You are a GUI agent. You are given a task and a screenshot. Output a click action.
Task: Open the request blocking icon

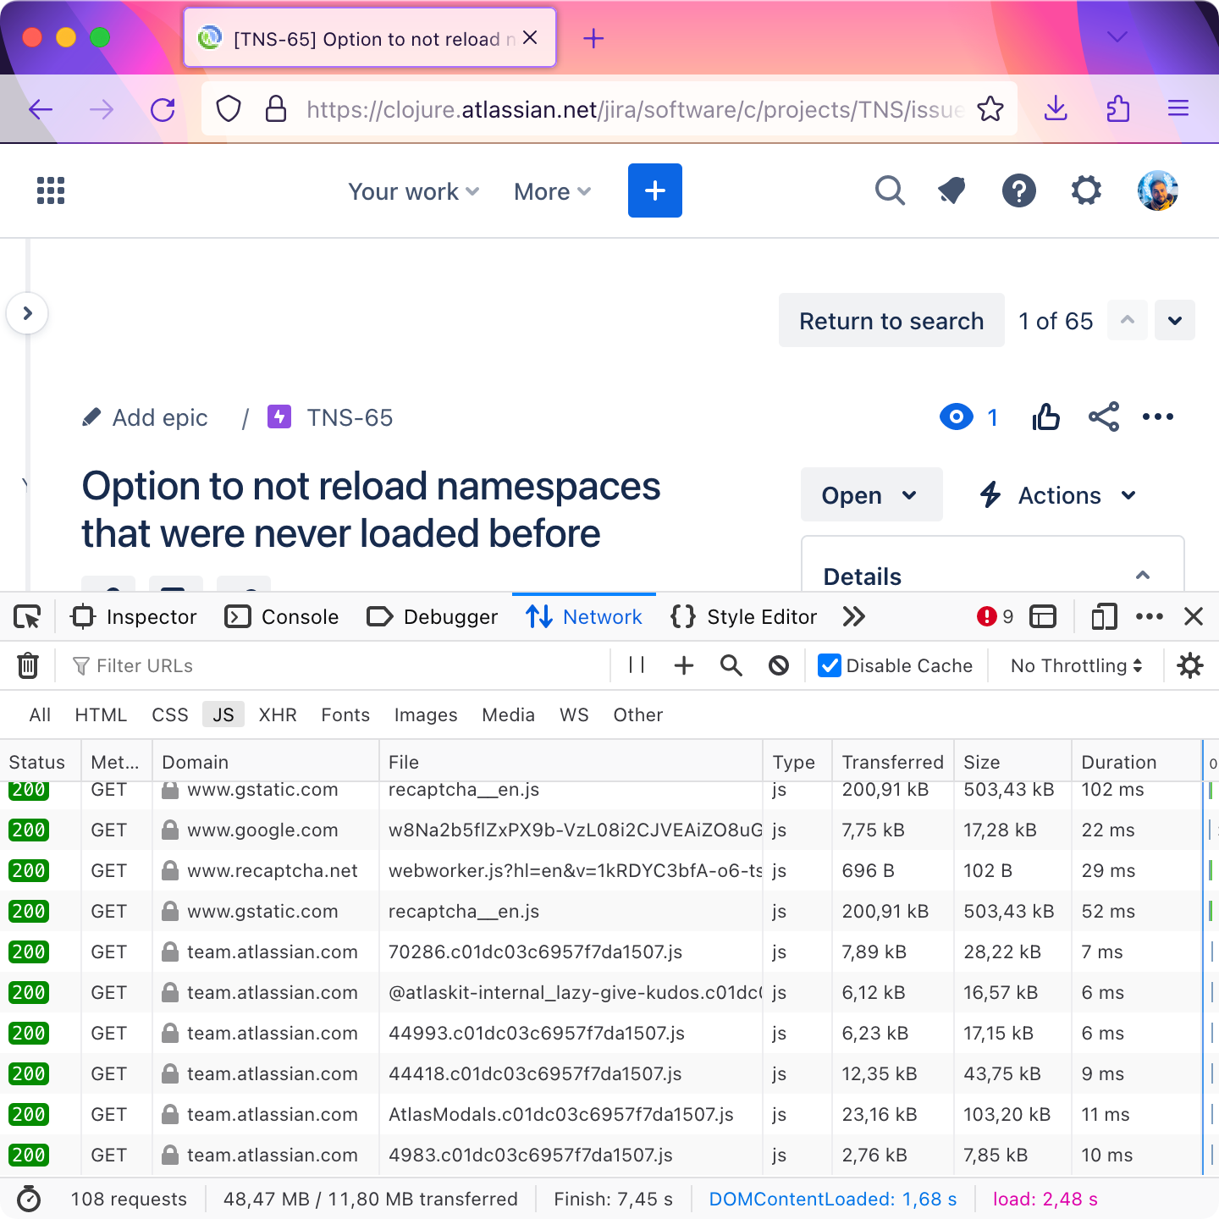pyautogui.click(x=779, y=666)
